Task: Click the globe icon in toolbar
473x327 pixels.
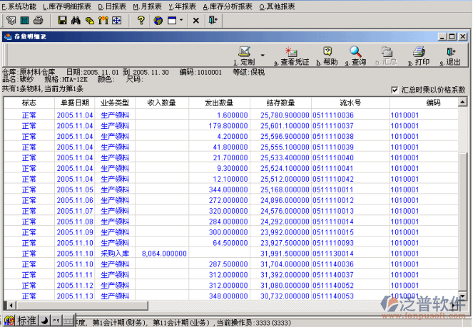Action: click(158, 20)
